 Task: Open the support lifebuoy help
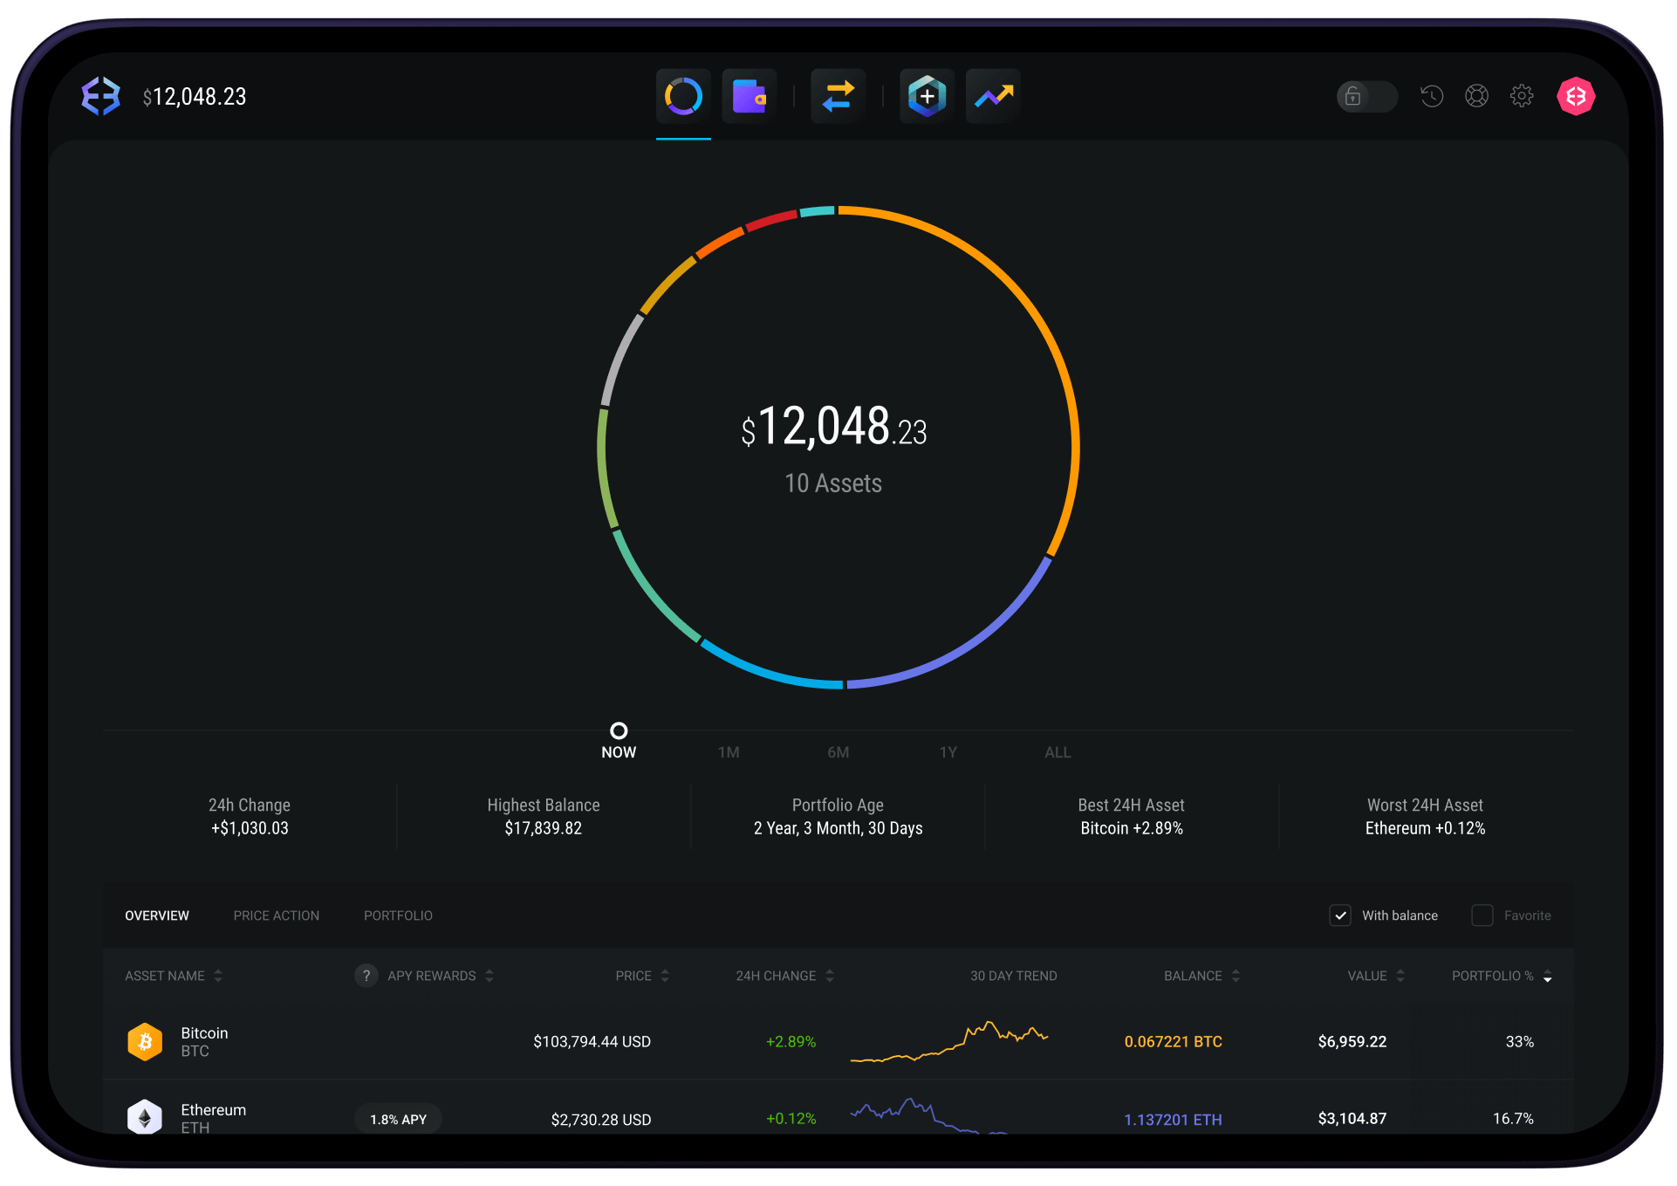pyautogui.click(x=1477, y=96)
